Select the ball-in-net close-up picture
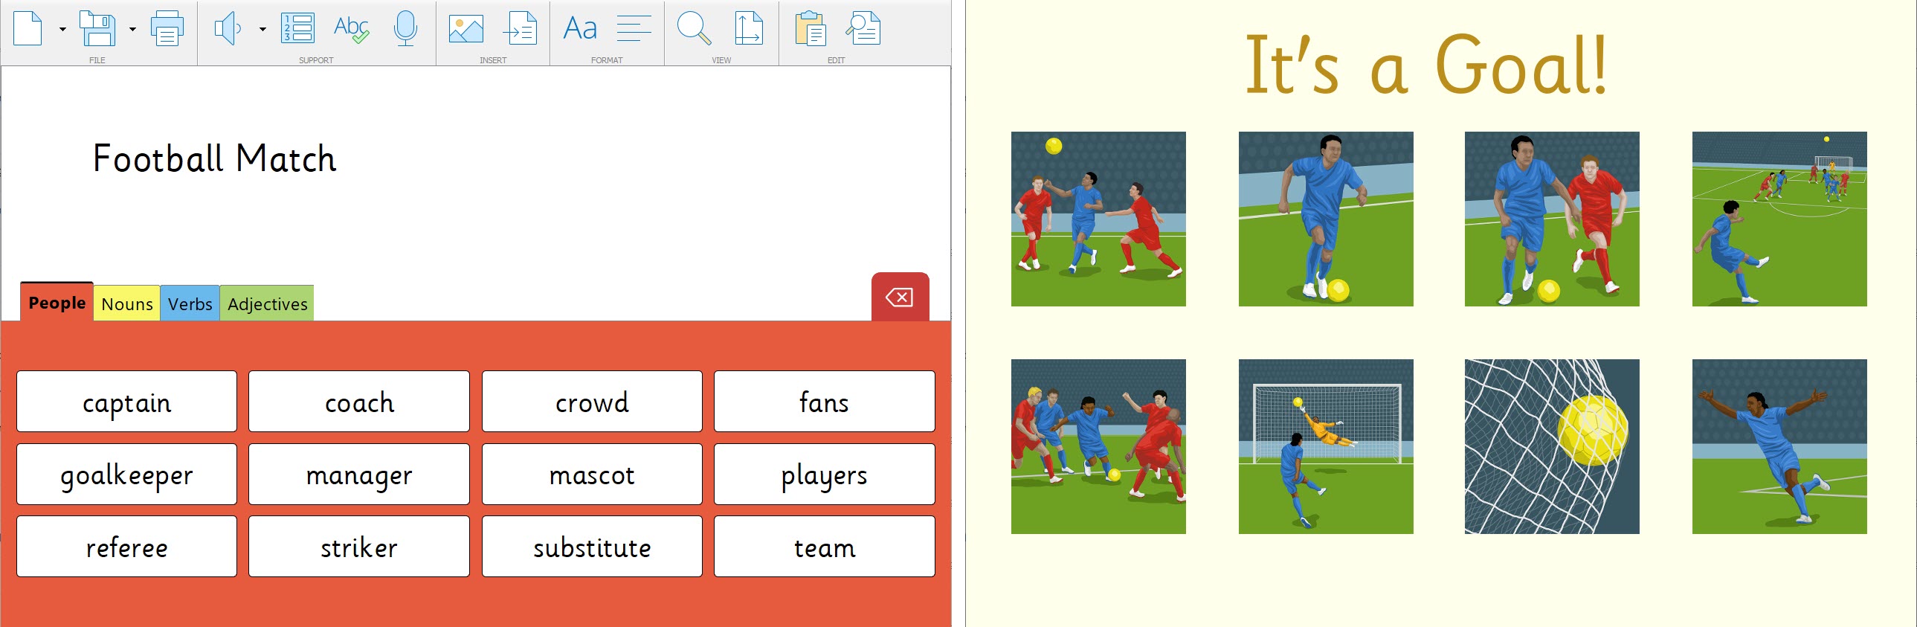Viewport: 1917px width, 627px height. (1552, 447)
